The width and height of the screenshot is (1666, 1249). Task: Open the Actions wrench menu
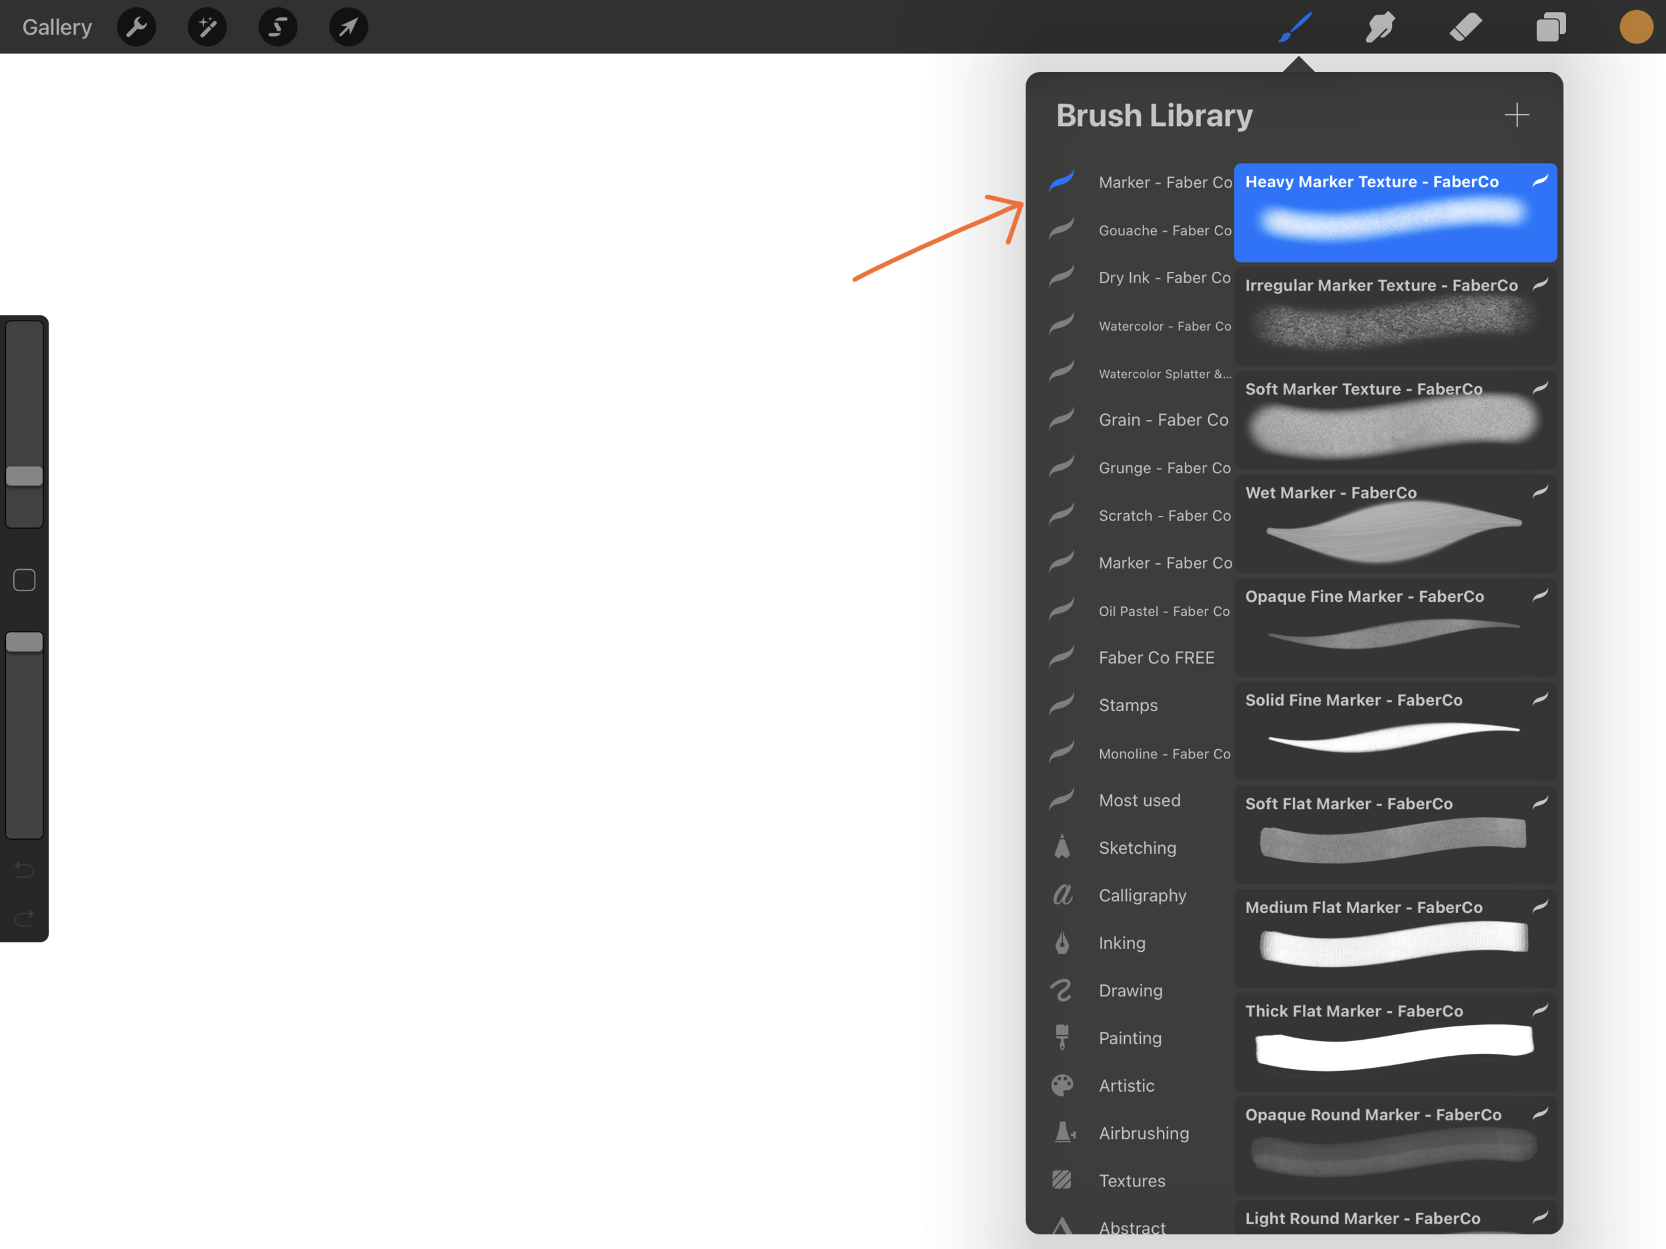tap(137, 27)
